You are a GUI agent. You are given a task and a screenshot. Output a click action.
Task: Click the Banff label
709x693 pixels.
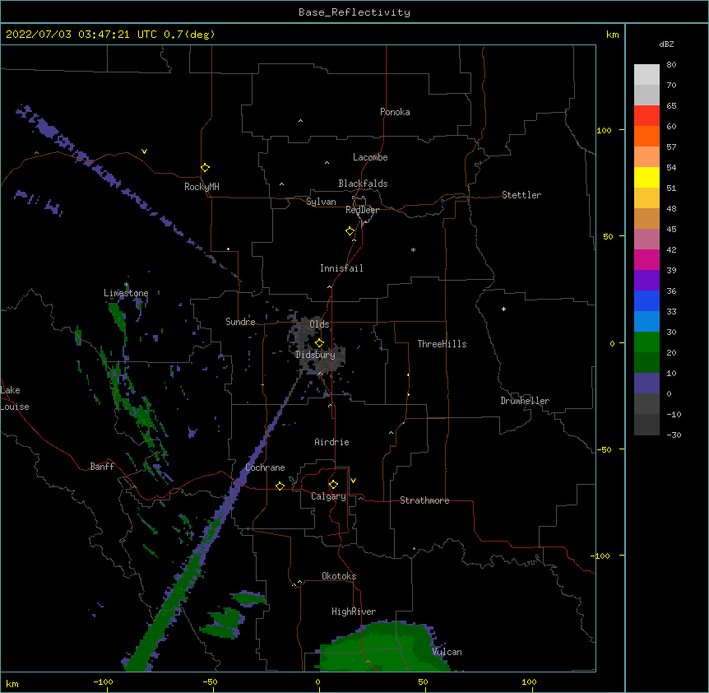tap(102, 467)
